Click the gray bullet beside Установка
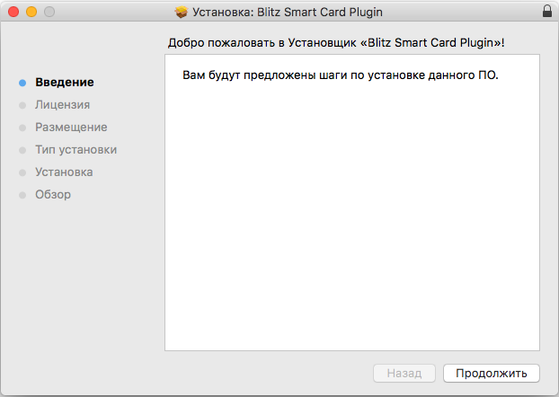This screenshot has height=397, width=559. (x=22, y=172)
